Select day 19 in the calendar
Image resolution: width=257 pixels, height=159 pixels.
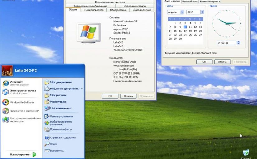click(x=195, y=31)
